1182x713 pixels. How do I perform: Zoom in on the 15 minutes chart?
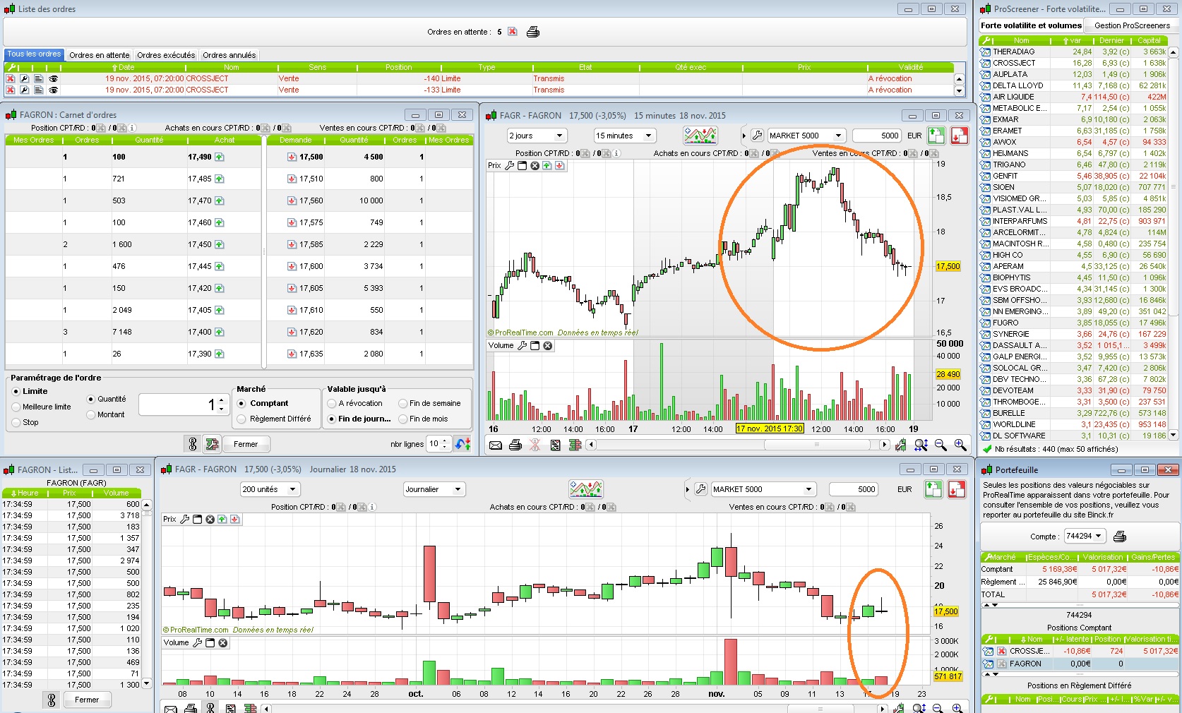(960, 445)
